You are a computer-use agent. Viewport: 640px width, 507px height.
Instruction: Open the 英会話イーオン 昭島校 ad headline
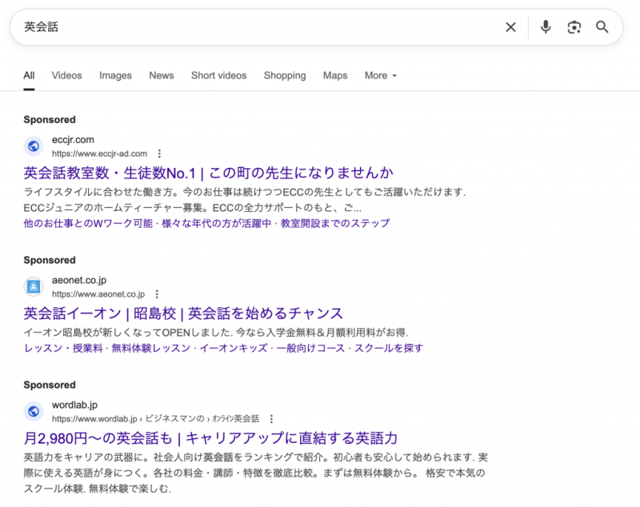coord(183,313)
